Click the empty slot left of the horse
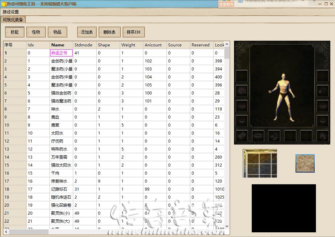335x237 pixels. click(x=306, y=136)
